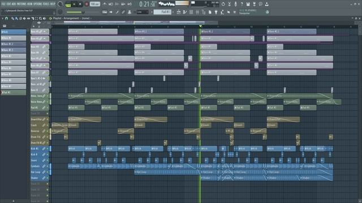The width and height of the screenshot is (362, 203).
Task: Click the 0:21 time display
Action: [148, 4]
